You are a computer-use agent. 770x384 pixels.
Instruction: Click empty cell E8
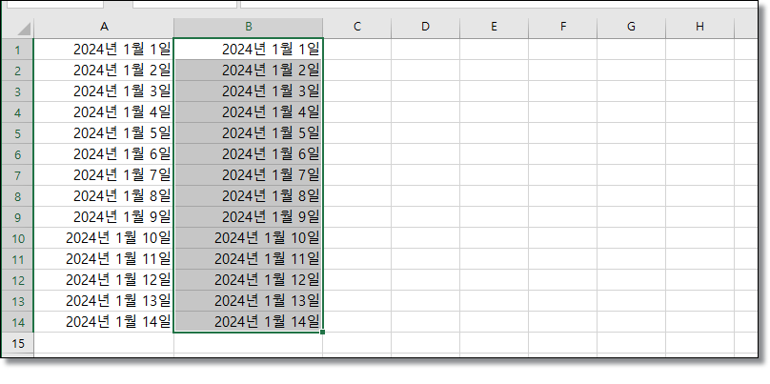pos(494,196)
